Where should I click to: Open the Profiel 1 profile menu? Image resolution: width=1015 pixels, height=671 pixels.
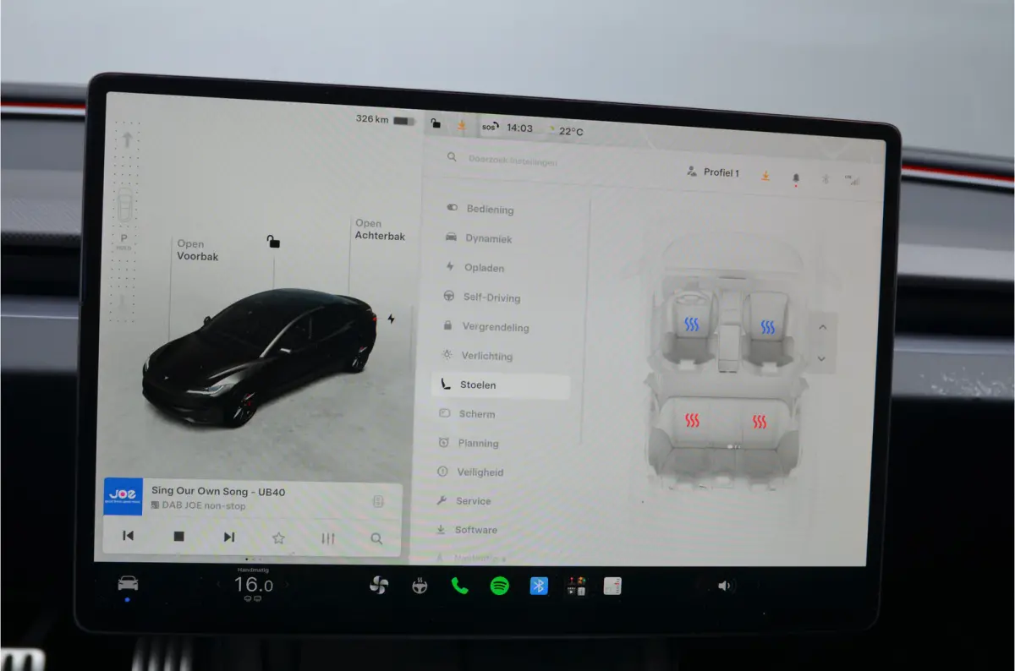click(714, 172)
